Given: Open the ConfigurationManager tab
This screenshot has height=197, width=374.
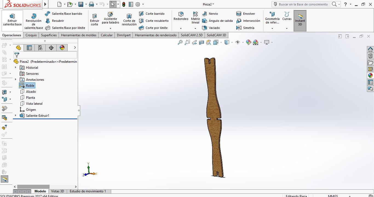Looking at the screenshot, I should click(x=40, y=48).
